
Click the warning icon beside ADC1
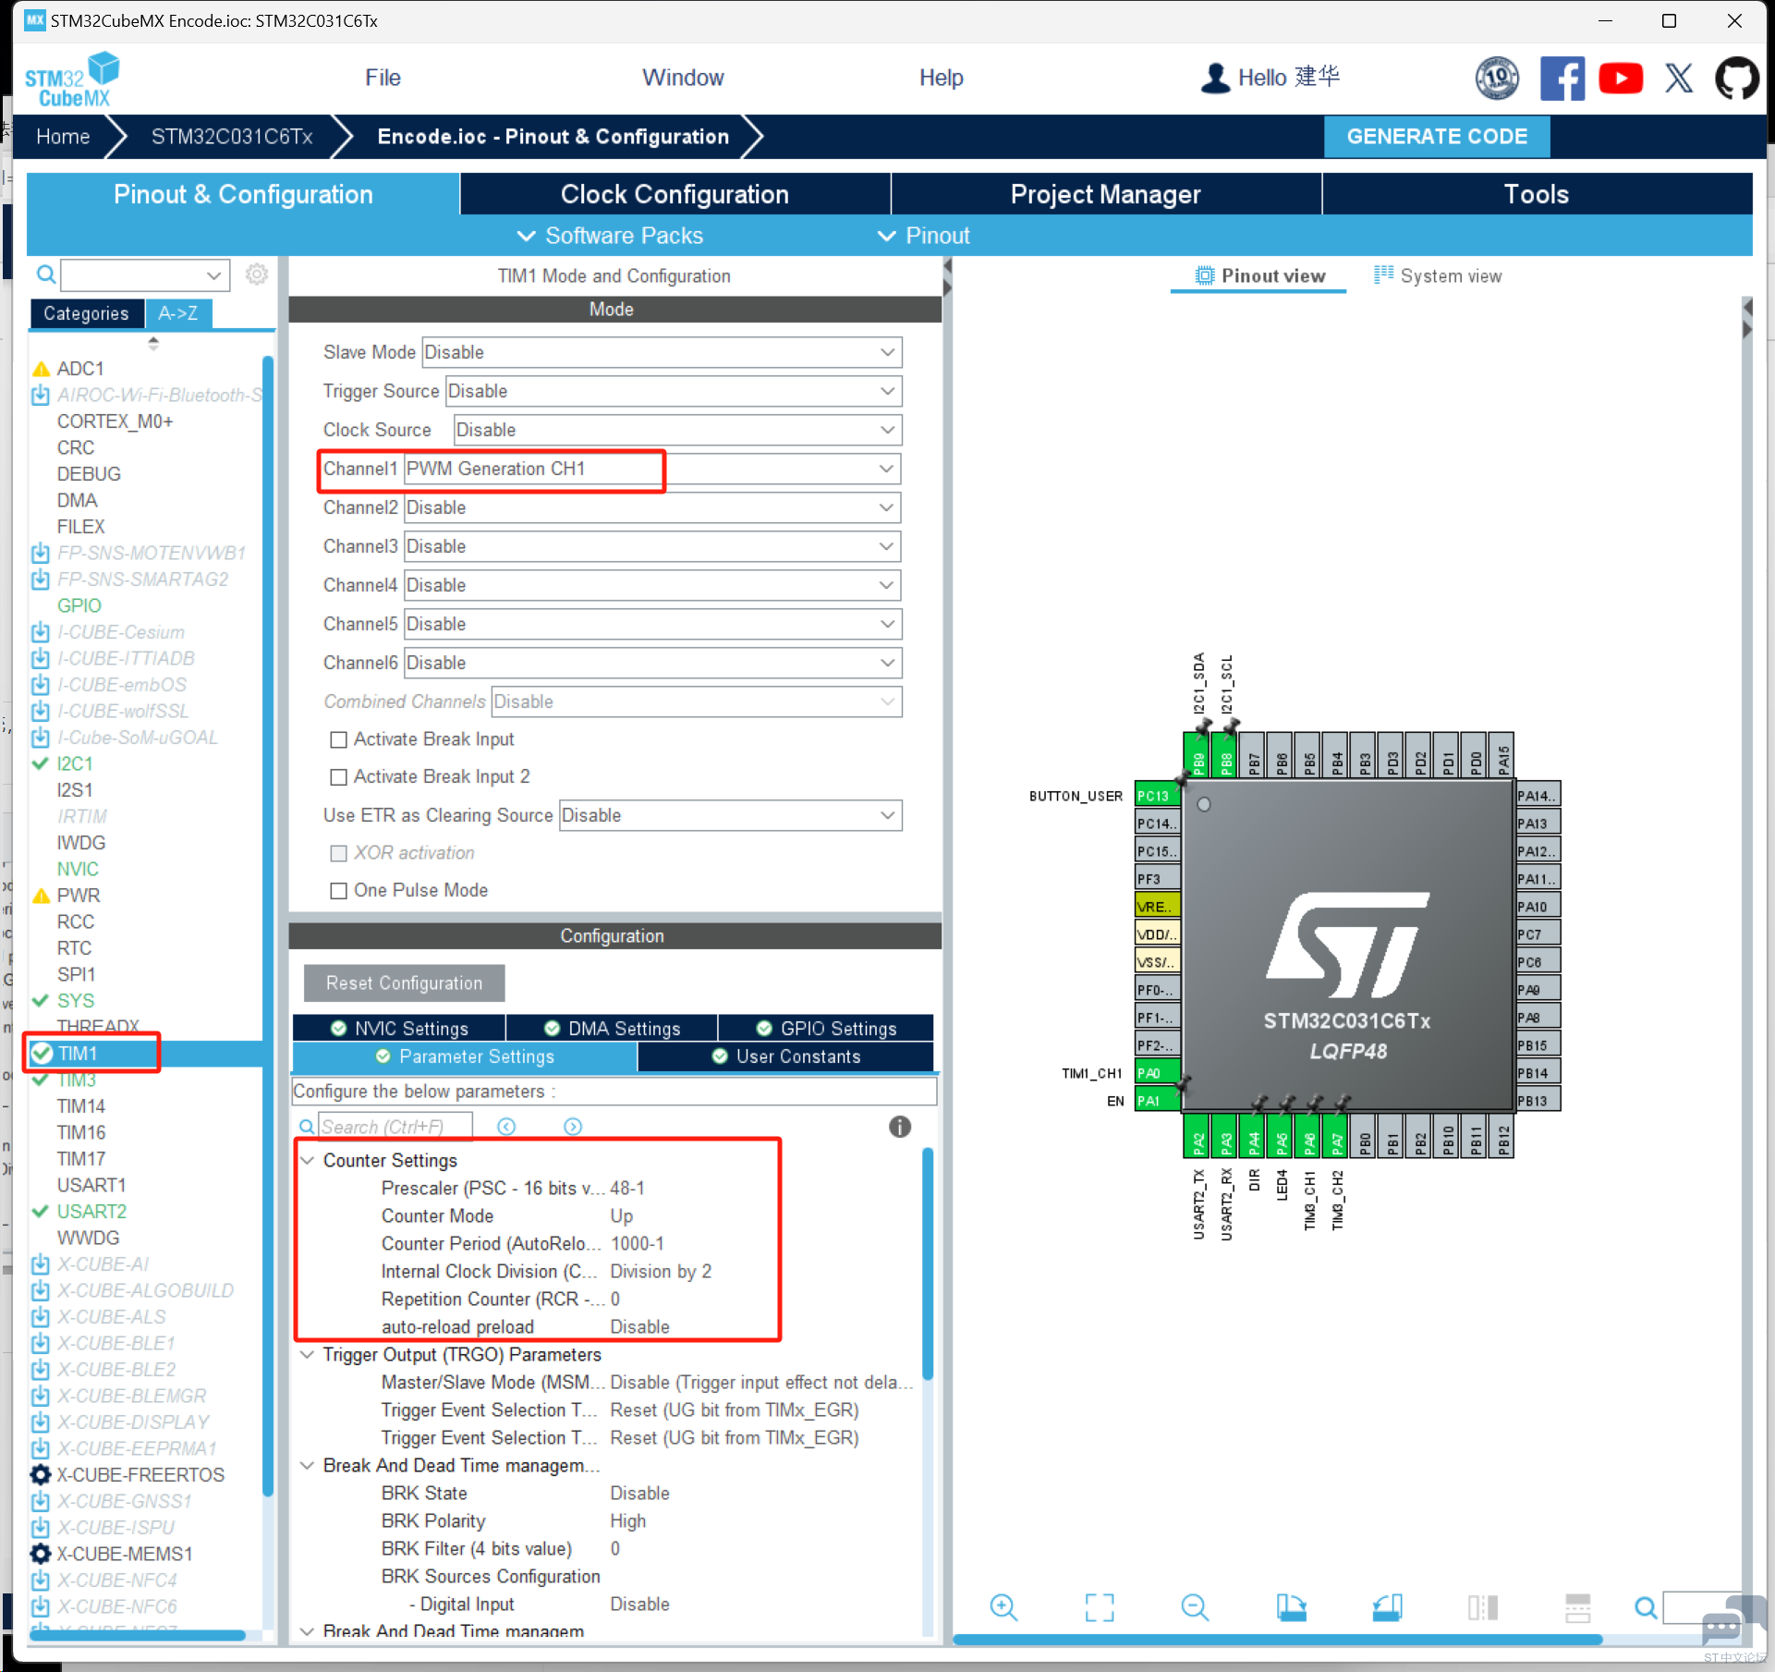(x=41, y=369)
